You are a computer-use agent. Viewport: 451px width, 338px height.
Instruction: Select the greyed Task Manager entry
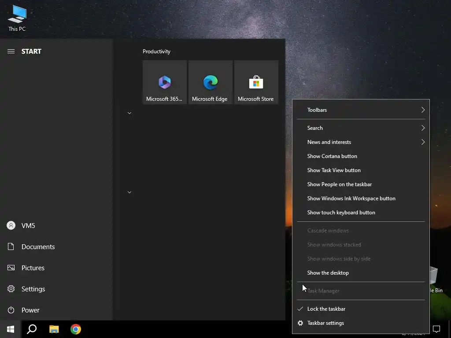pyautogui.click(x=361, y=291)
